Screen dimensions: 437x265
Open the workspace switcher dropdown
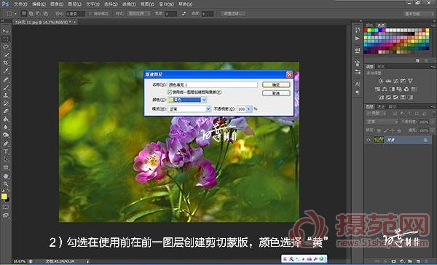click(x=418, y=14)
